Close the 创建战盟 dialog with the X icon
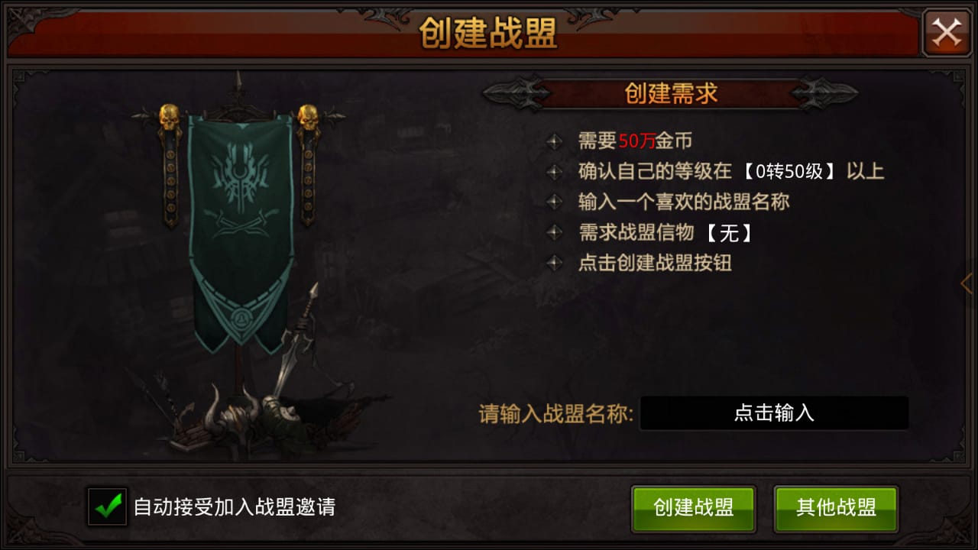Image resolution: width=978 pixels, height=550 pixels. click(x=947, y=33)
